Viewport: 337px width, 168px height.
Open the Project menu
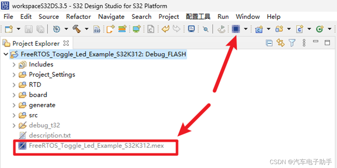(169, 17)
